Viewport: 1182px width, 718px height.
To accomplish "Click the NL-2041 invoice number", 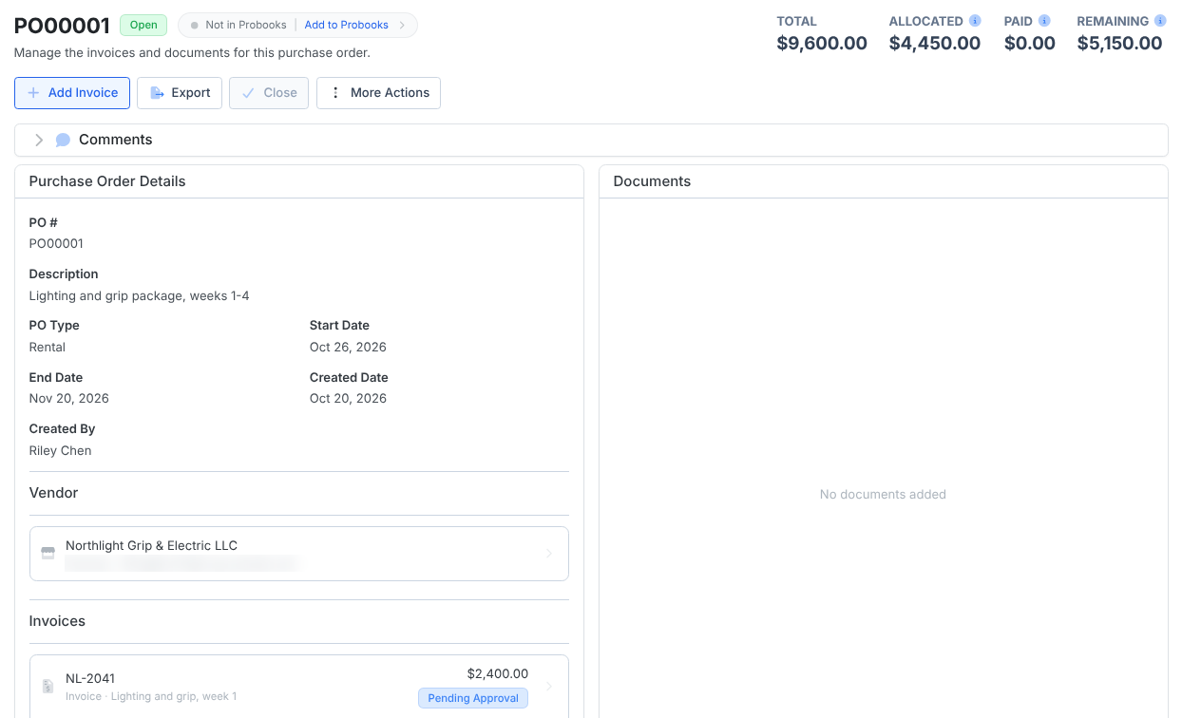I will click(x=90, y=678).
